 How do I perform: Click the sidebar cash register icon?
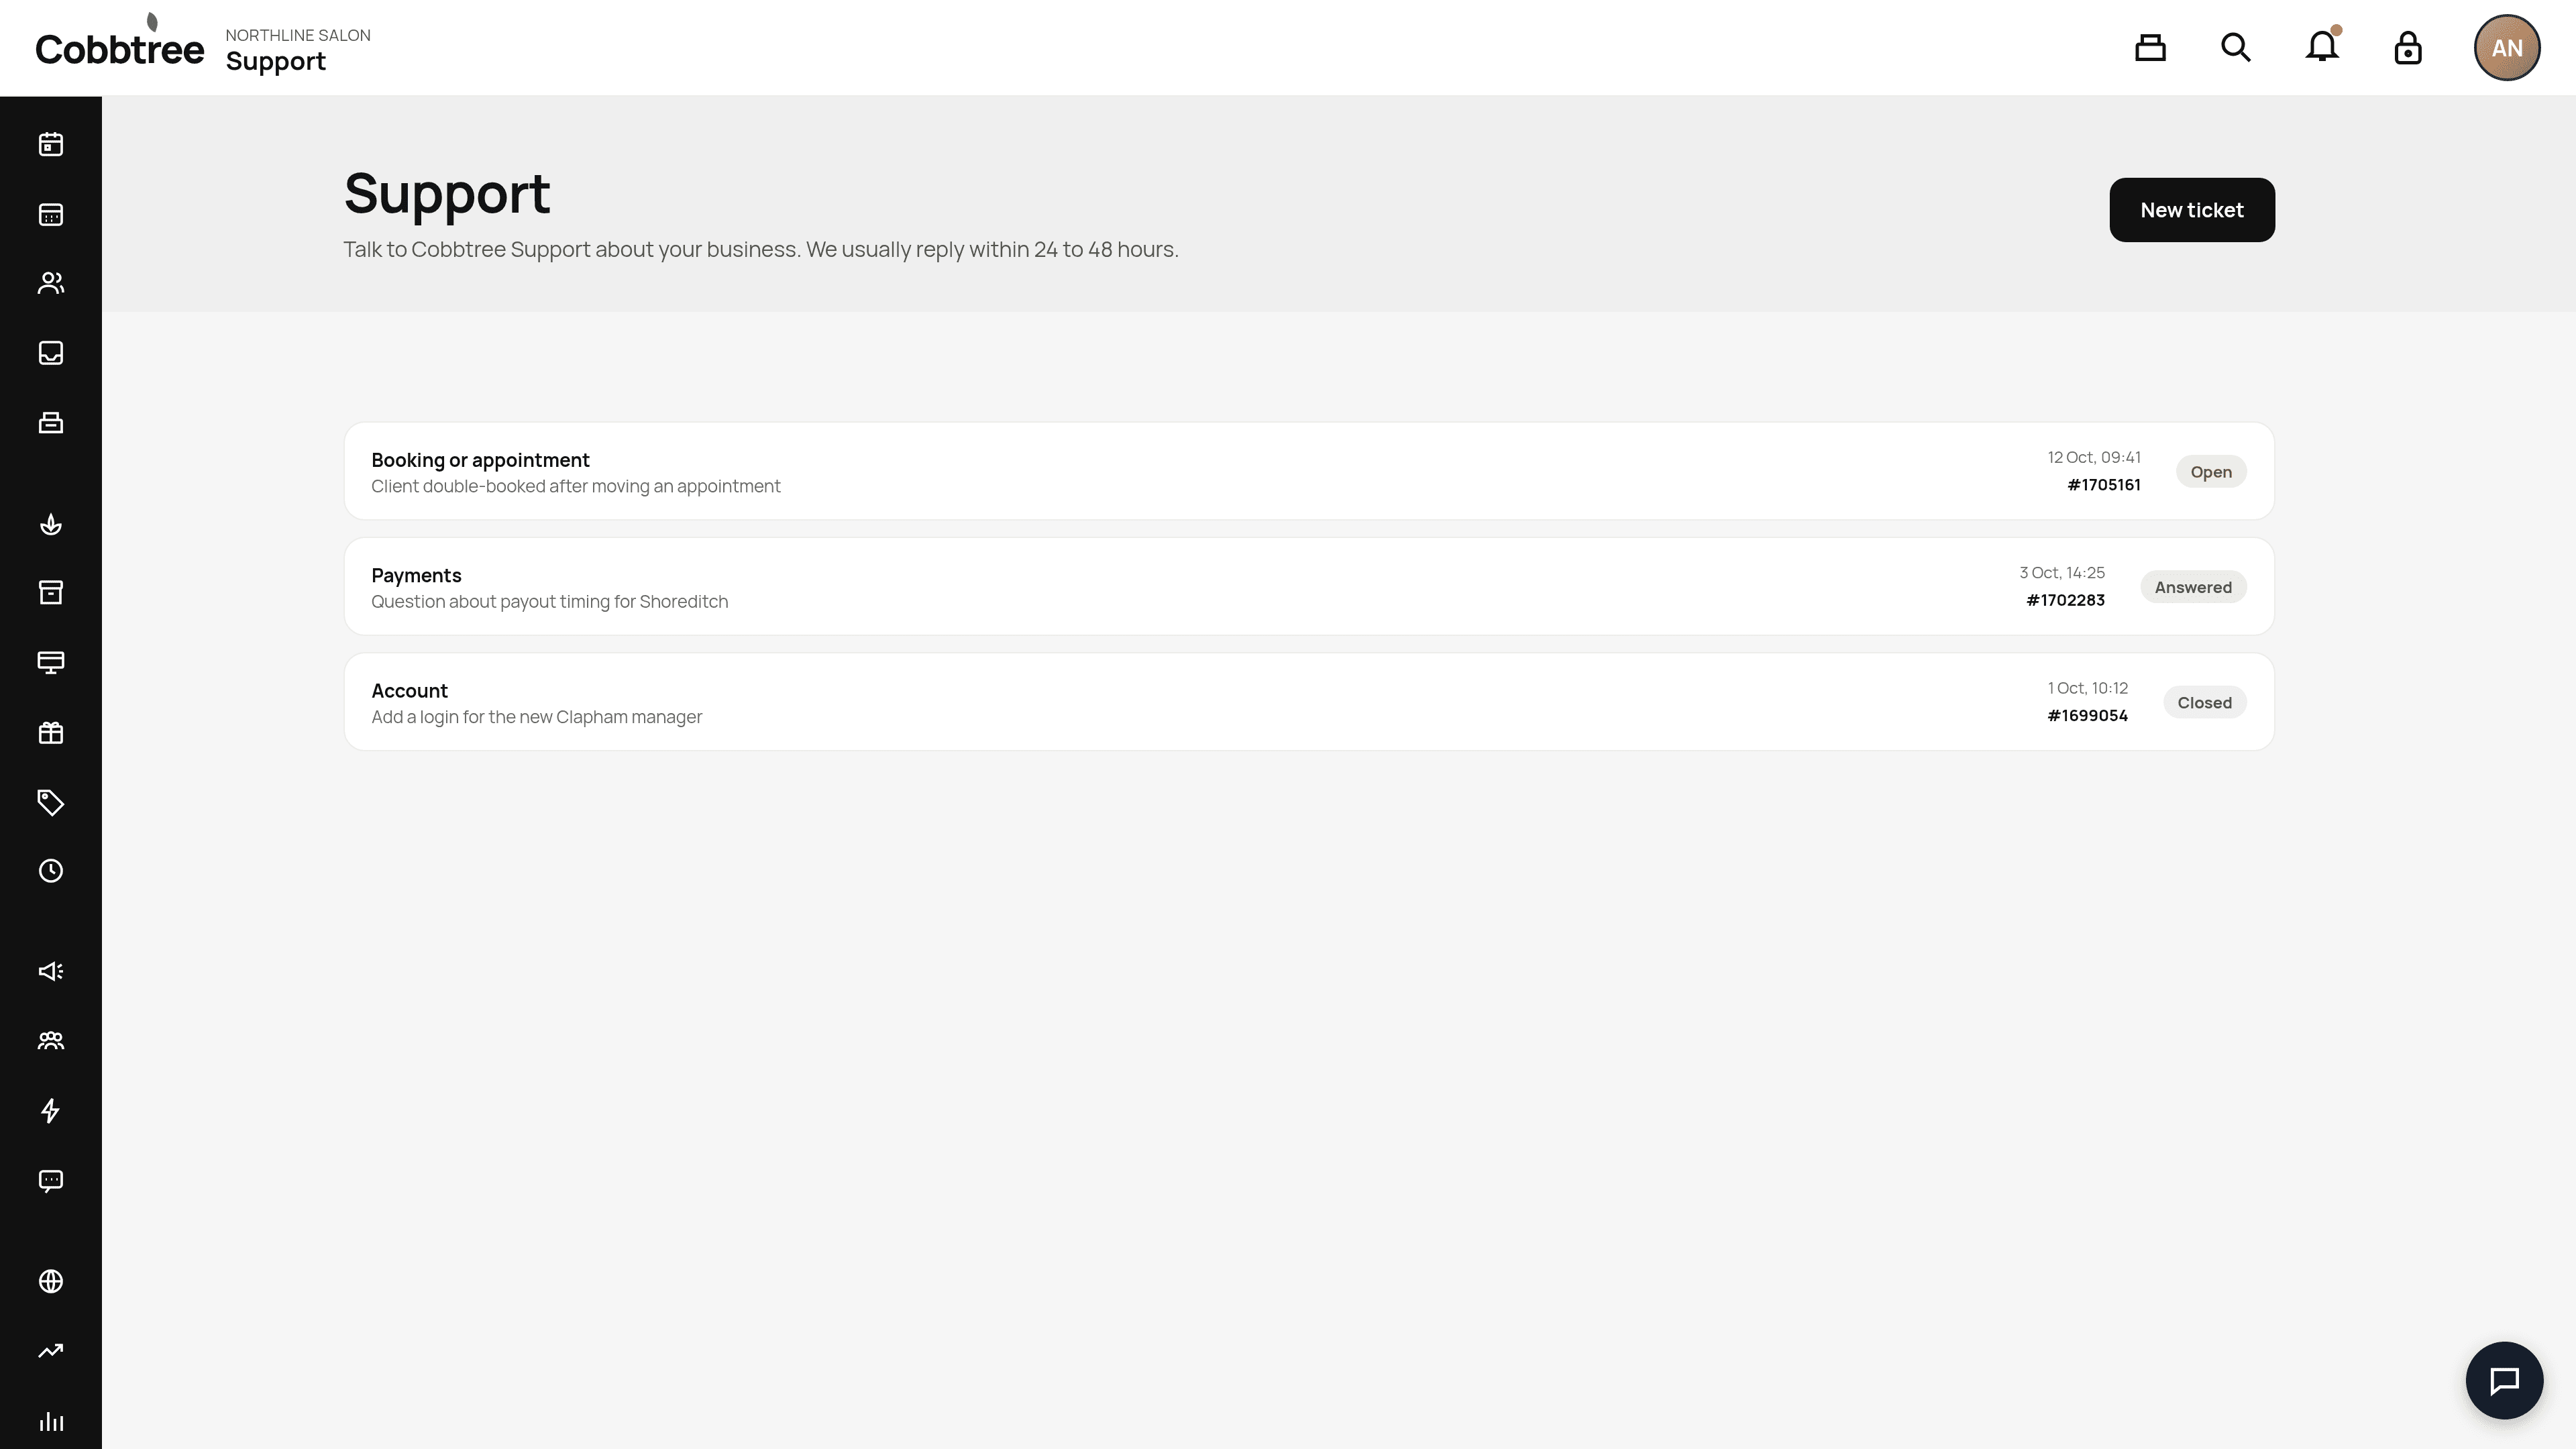51,423
